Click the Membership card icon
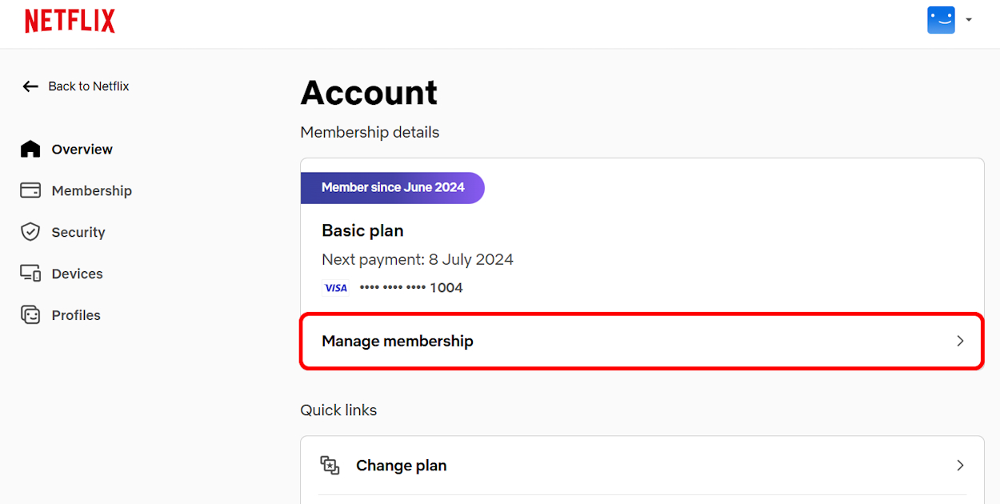The height and width of the screenshot is (504, 1000). [x=30, y=190]
